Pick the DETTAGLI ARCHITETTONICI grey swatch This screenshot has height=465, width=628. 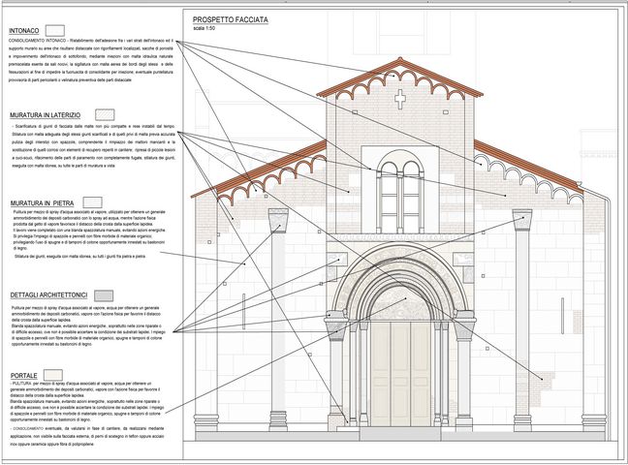click(x=104, y=294)
